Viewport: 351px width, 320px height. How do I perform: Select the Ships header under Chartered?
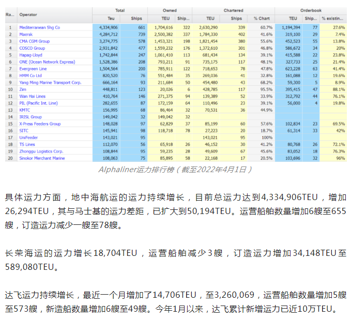pos(234,19)
